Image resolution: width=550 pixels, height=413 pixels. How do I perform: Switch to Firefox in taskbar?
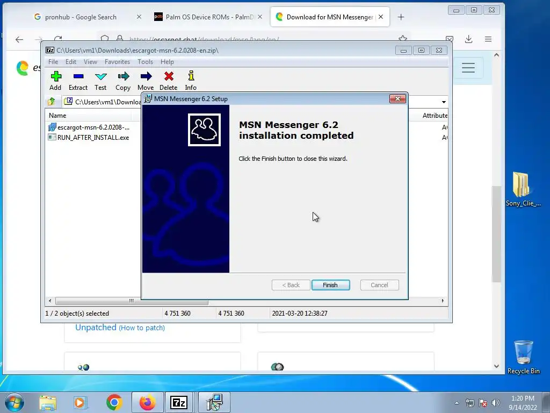click(148, 402)
